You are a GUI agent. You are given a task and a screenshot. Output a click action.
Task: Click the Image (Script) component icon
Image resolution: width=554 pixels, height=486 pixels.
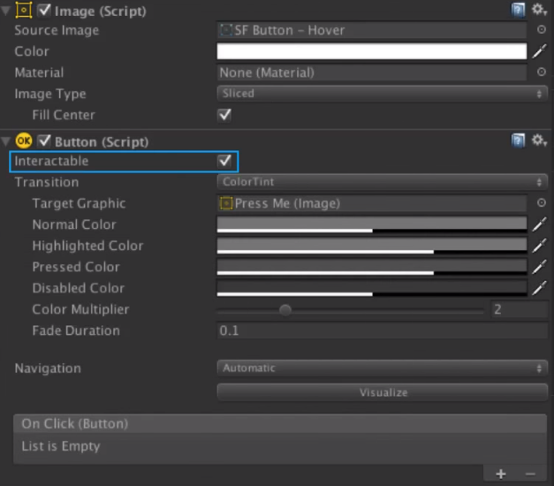24,10
